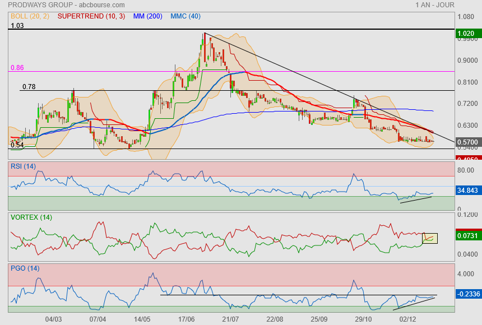The image size is (482, 325).
Task: Click the 1.03 resistance level label
Action: coord(17,25)
